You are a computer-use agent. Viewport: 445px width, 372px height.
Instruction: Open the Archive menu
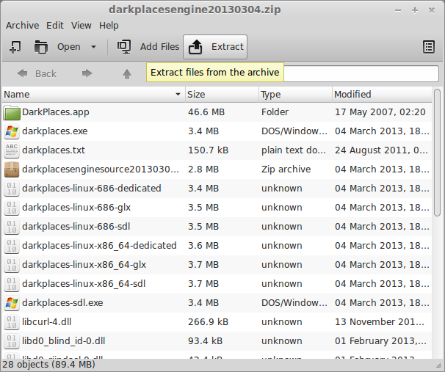23,26
